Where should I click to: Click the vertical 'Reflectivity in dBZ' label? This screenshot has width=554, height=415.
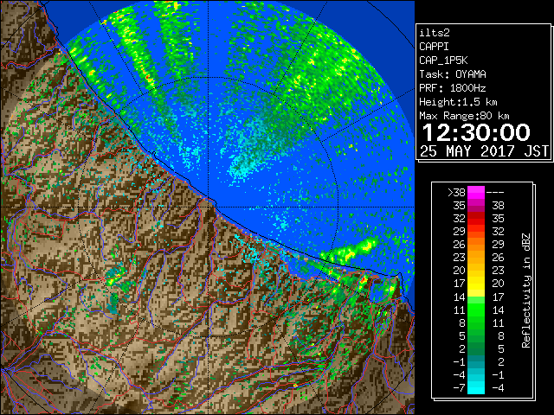pos(526,290)
